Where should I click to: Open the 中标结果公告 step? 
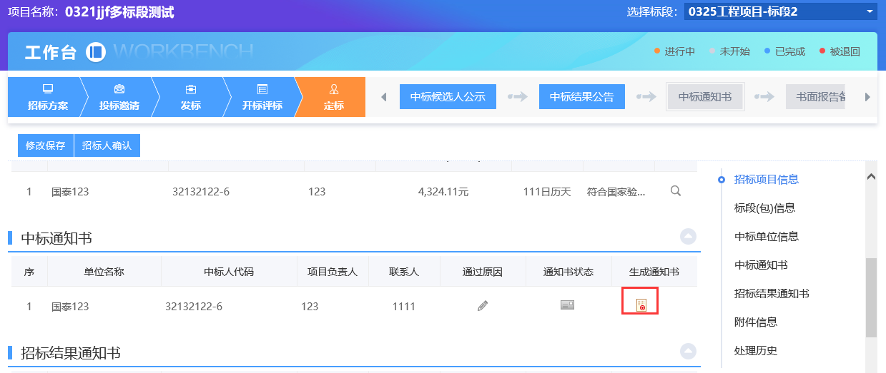581,97
